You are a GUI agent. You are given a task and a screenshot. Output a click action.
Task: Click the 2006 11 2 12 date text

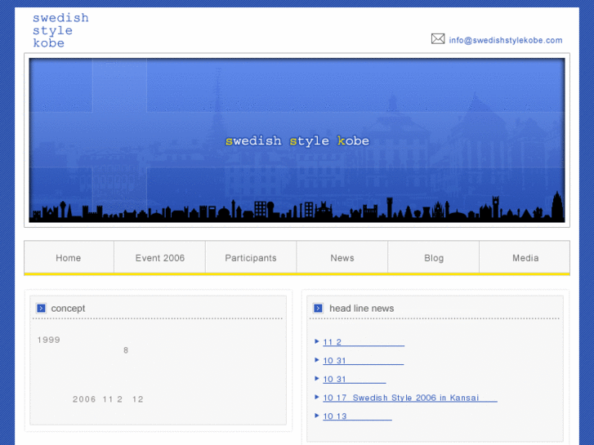tap(108, 399)
